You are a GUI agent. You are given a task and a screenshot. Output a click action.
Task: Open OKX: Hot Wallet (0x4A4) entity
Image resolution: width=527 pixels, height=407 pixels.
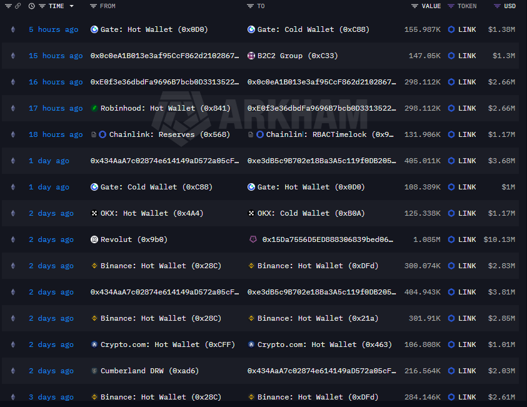[x=152, y=213]
